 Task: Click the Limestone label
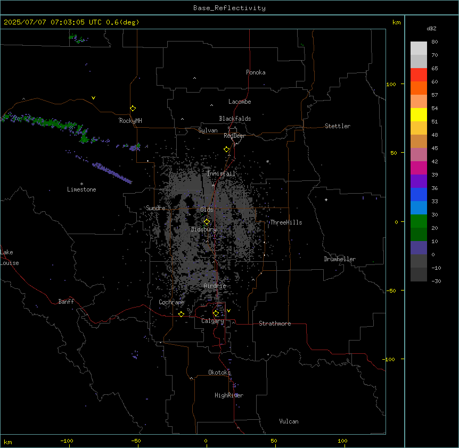pyautogui.click(x=81, y=189)
